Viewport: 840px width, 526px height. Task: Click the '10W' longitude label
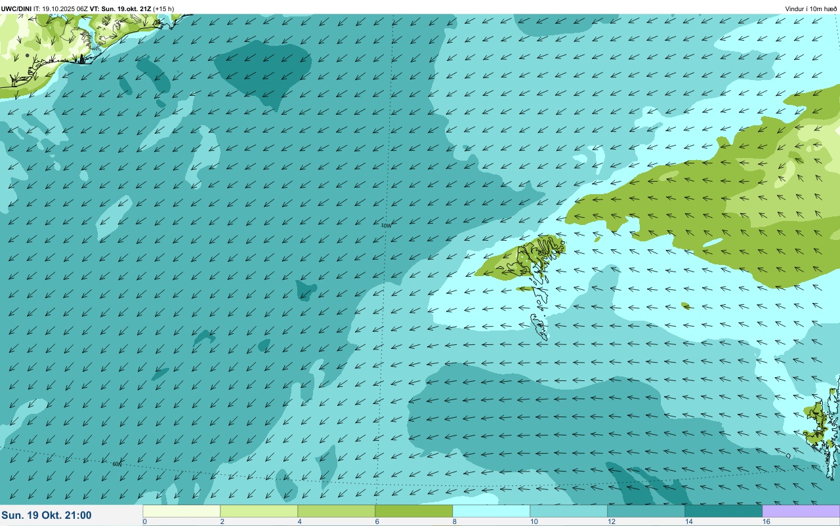386,225
